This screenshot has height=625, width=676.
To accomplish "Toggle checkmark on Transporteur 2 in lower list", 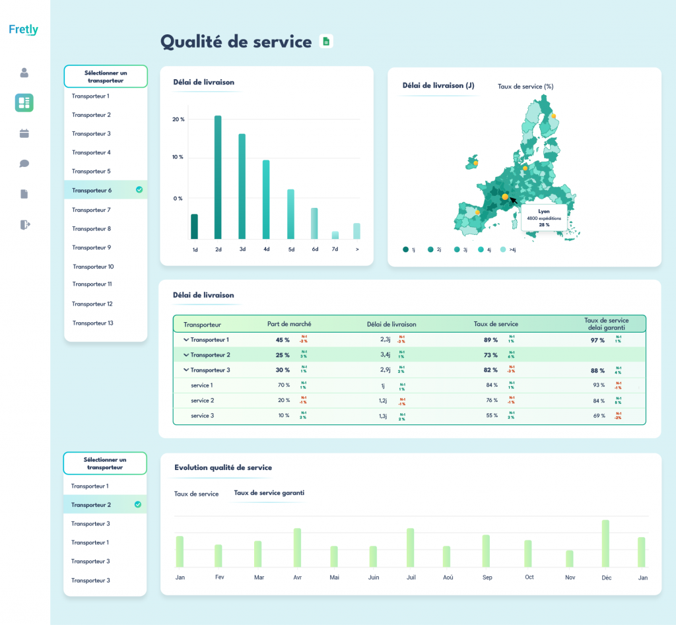I will [138, 505].
